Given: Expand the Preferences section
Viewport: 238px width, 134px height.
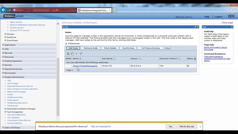Looking at the screenshot, I should [66, 44].
